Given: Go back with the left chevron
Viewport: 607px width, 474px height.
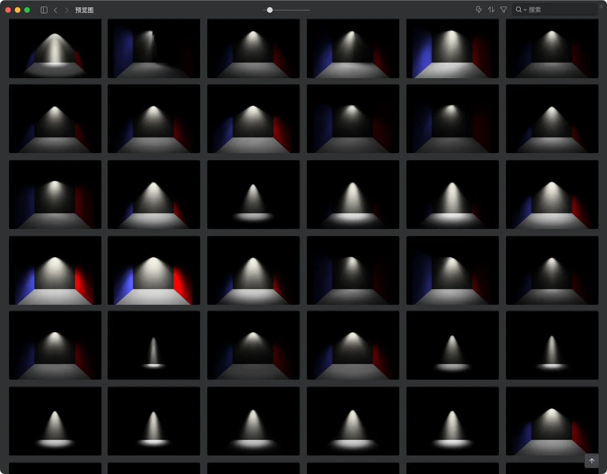Looking at the screenshot, I should [55, 10].
